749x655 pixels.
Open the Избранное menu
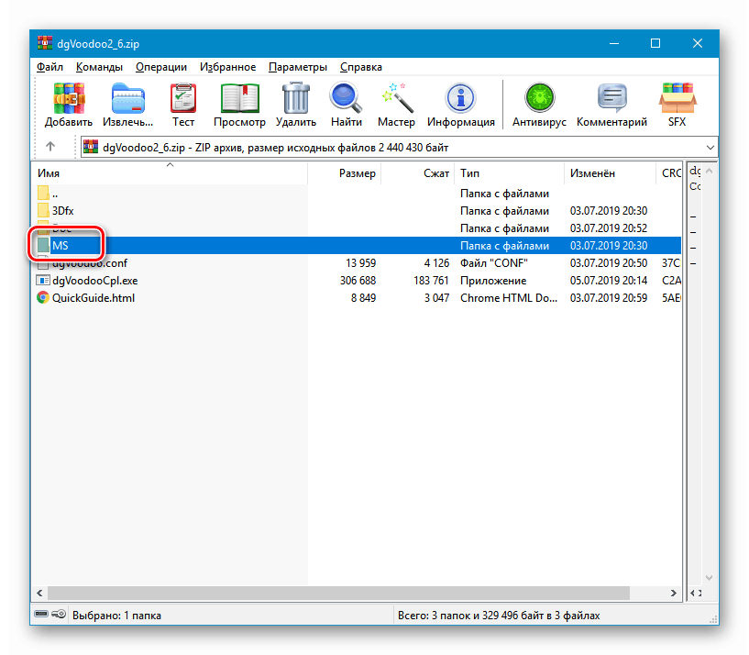228,67
